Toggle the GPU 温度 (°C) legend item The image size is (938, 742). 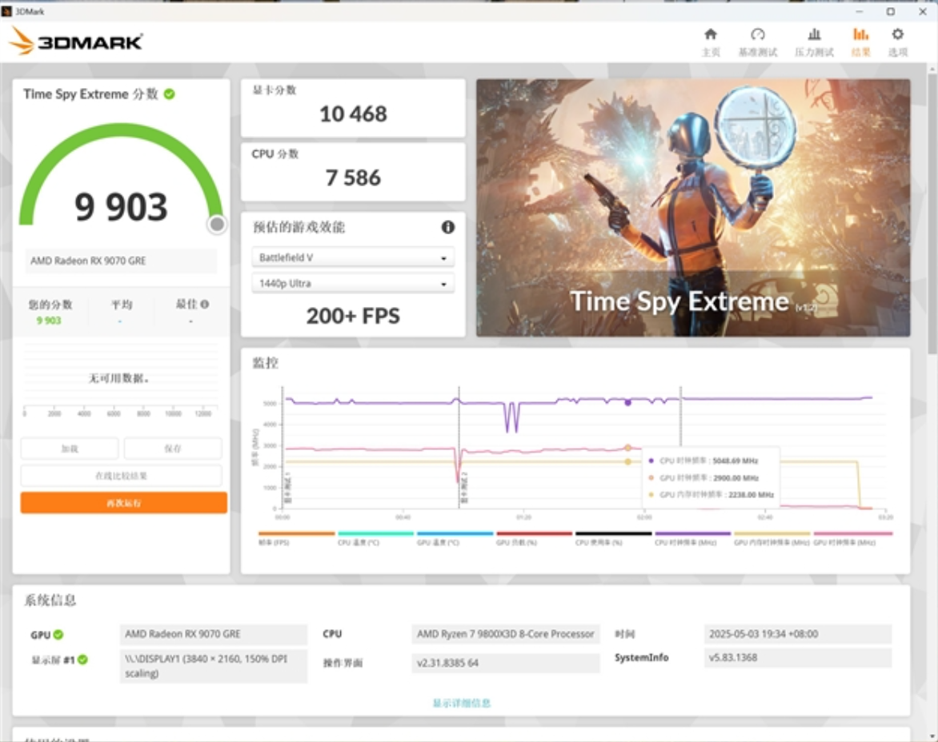(455, 538)
